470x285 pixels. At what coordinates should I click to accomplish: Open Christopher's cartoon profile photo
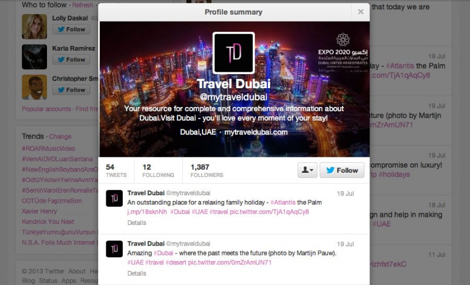(35, 87)
